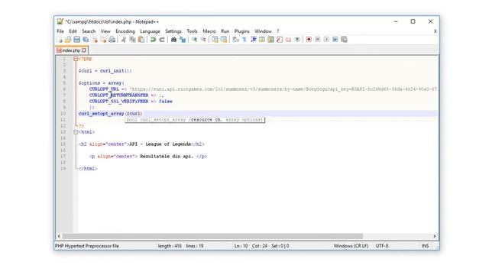This screenshot has height=275, width=489.
Task: Click the New file toolbar icon
Action: pyautogui.click(x=60, y=40)
